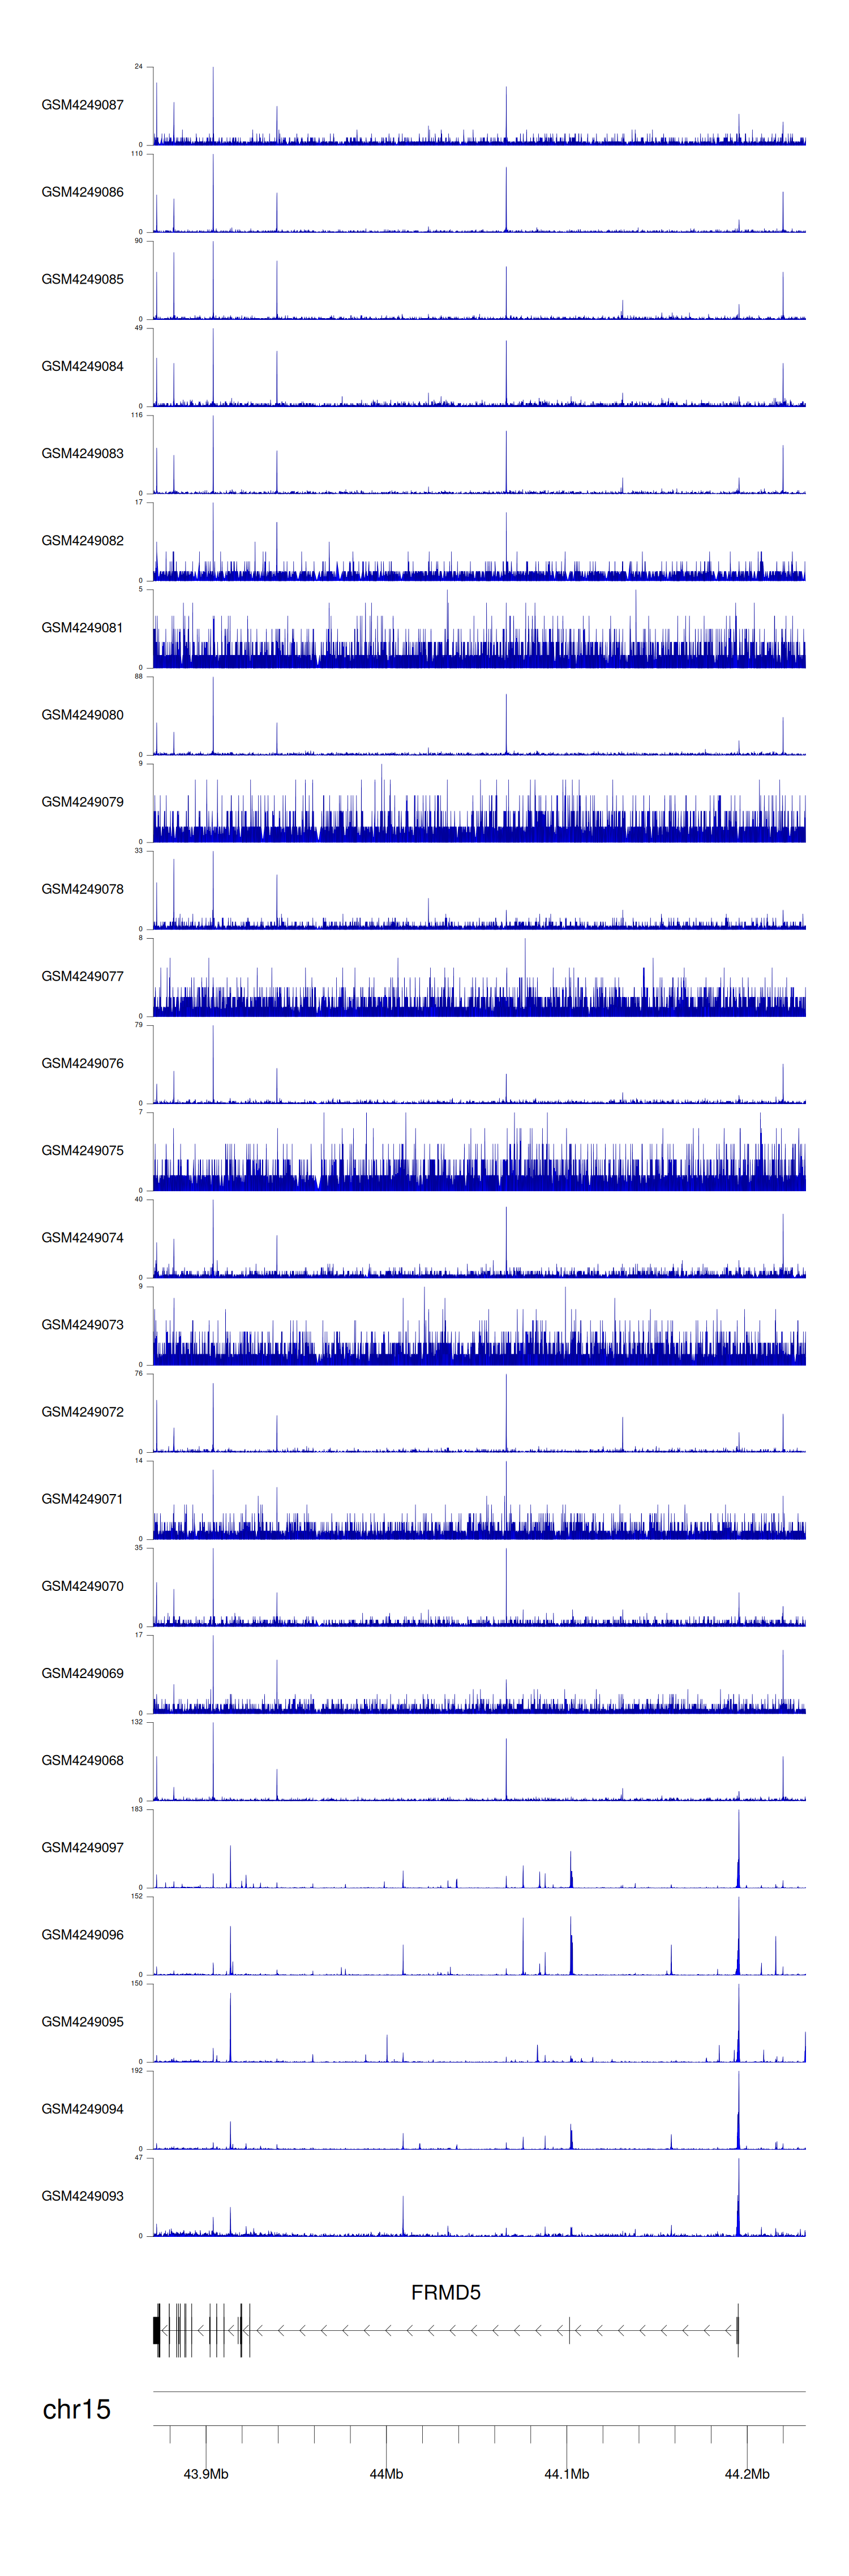Screen dimensions: 849x2576
Task: Click the 44.2Mb axis position label
Action: pyautogui.click(x=747, y=2473)
